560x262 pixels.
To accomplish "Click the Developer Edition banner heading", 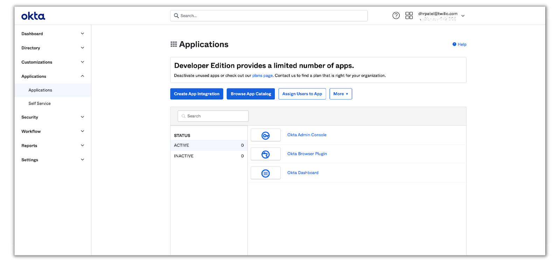I will coord(264,66).
